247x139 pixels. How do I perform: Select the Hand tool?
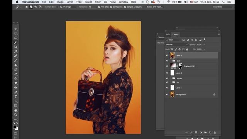point(15,110)
